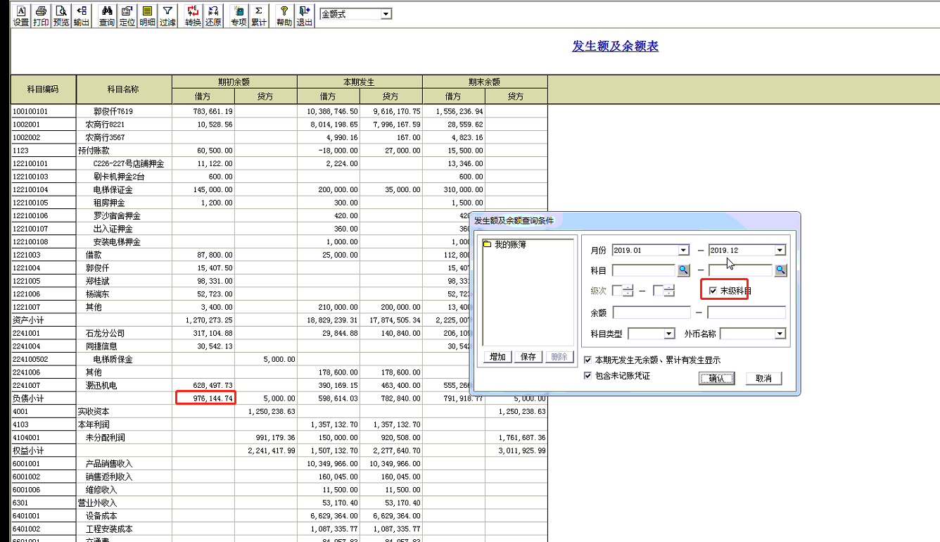Click the 输出 export icon
This screenshot has height=542, width=940.
pyautogui.click(x=82, y=15)
